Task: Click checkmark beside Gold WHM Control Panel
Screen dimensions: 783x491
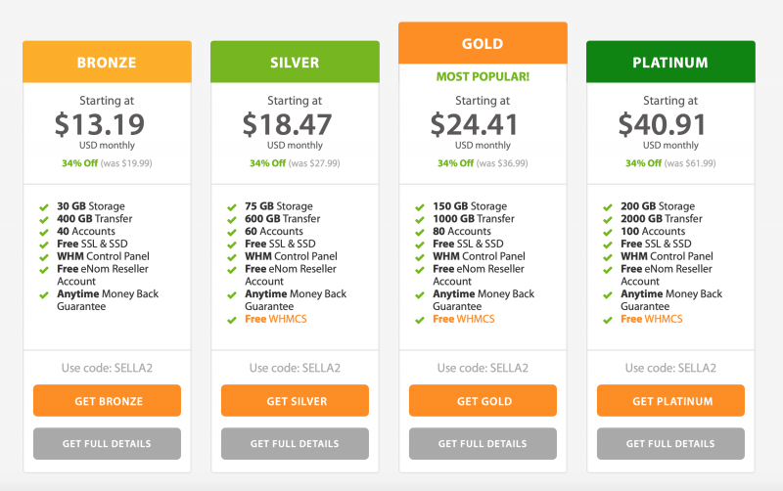Action: (420, 257)
